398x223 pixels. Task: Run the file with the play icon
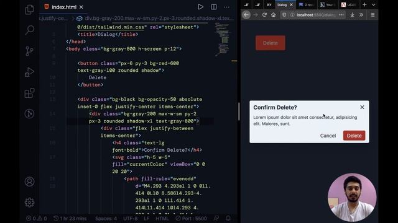coord(200,7)
